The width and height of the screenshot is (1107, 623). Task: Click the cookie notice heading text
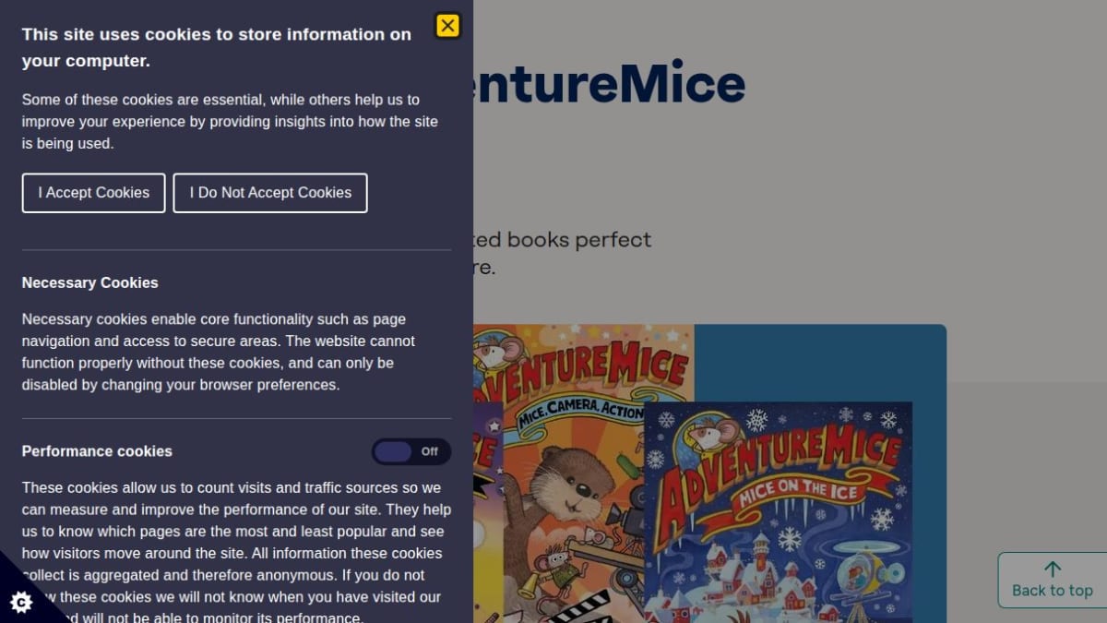pos(217,47)
